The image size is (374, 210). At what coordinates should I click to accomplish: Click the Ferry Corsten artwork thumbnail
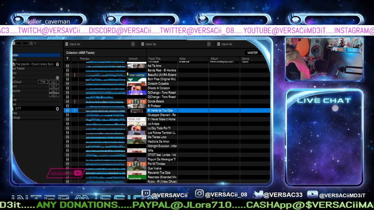point(136,75)
